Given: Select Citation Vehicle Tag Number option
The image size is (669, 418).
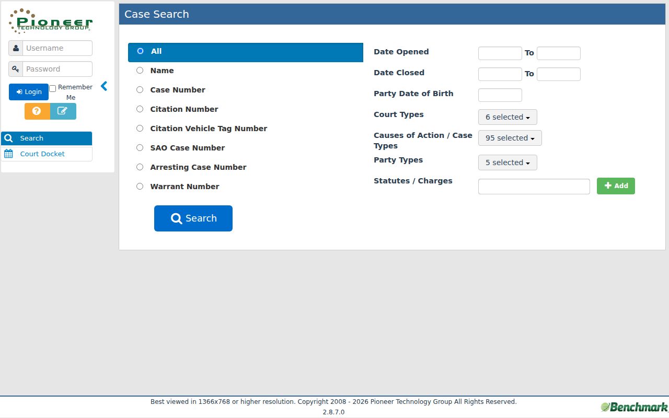Looking at the screenshot, I should [x=140, y=129].
